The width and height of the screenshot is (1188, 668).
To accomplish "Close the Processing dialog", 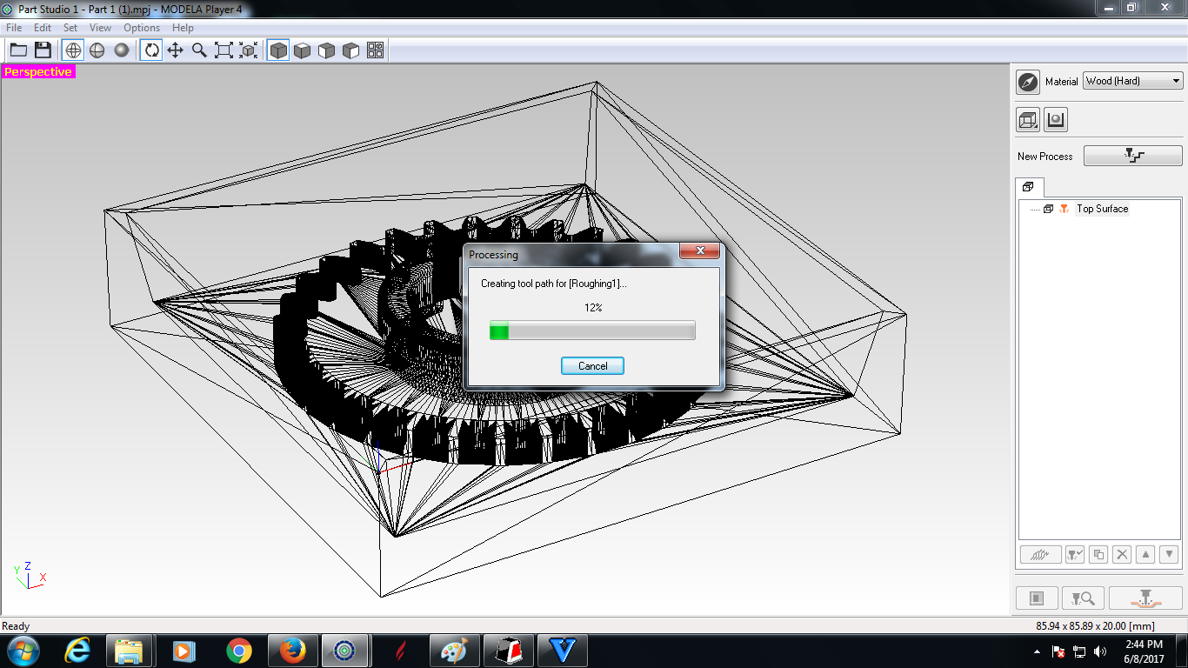I will (699, 252).
